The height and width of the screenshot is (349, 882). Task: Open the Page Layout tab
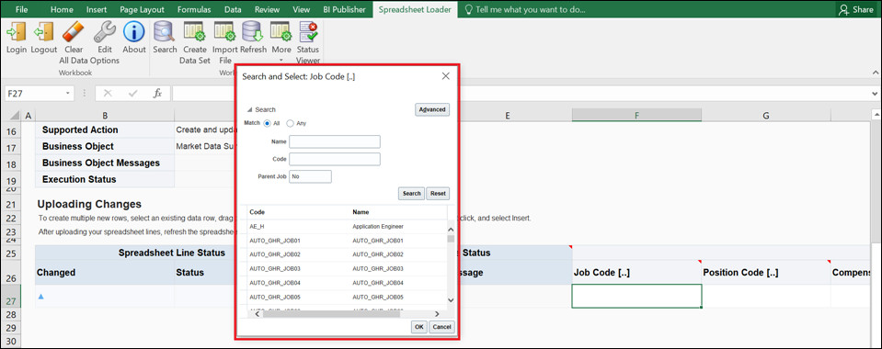tap(142, 9)
